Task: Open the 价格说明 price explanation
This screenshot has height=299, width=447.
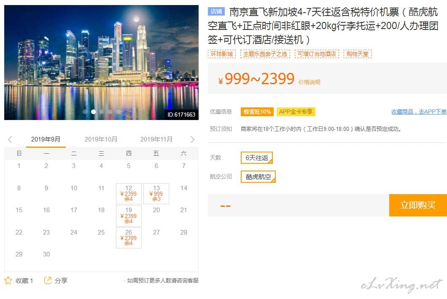Action: coord(309,82)
